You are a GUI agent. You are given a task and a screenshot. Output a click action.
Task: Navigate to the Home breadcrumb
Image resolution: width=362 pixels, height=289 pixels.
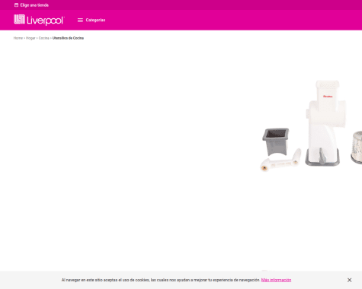click(18, 38)
